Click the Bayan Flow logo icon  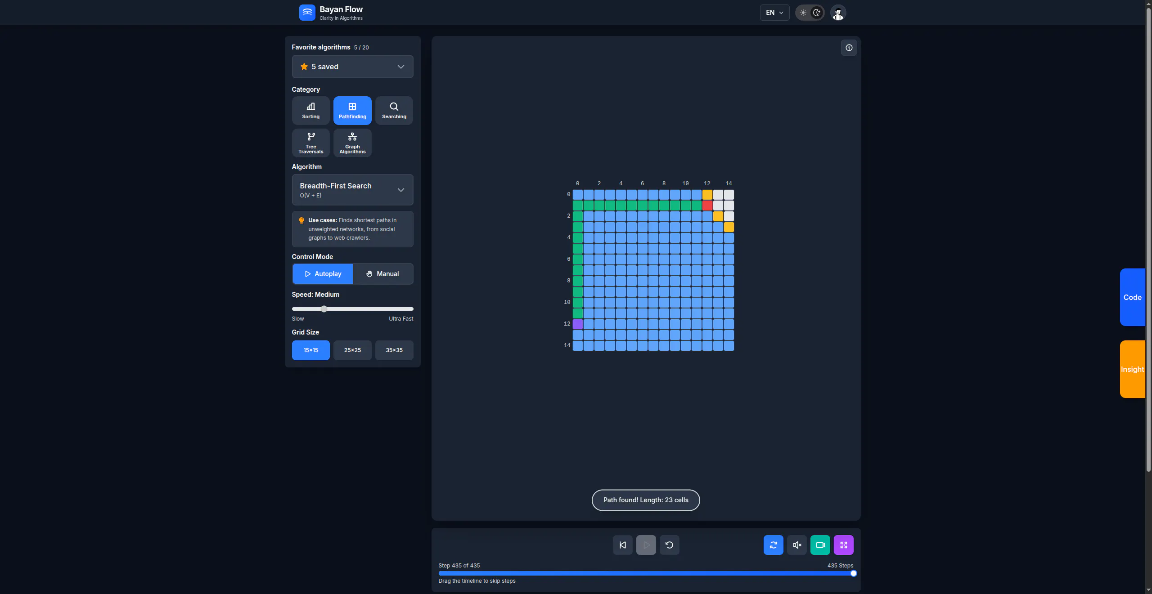pos(307,13)
